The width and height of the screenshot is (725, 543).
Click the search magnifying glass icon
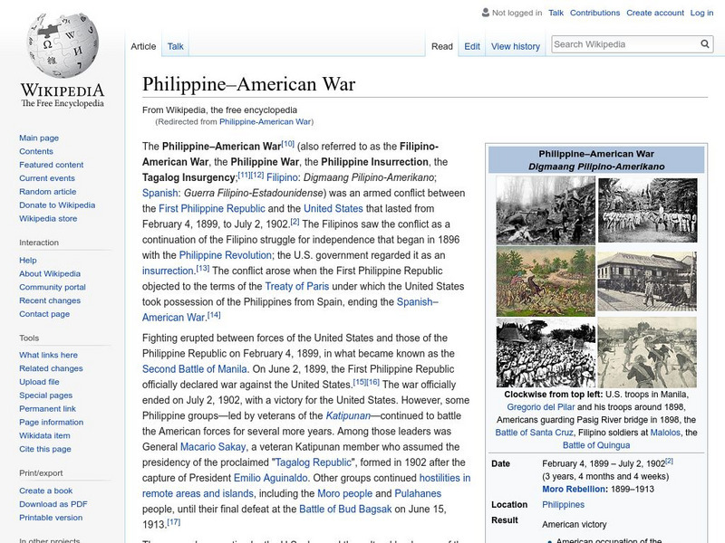[x=705, y=43]
